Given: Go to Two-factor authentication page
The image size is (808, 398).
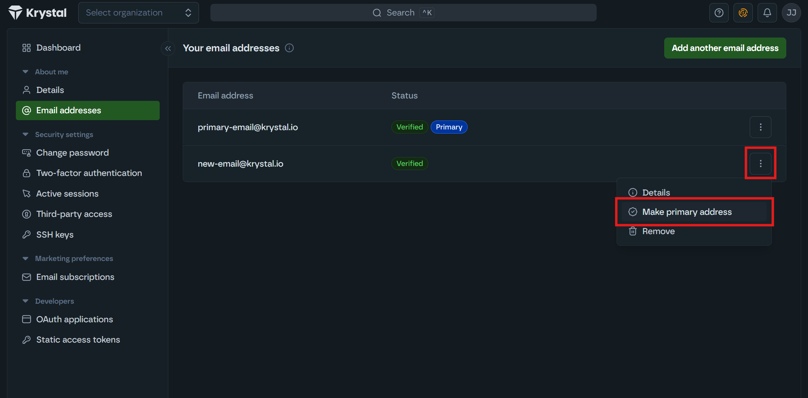Looking at the screenshot, I should (89, 173).
